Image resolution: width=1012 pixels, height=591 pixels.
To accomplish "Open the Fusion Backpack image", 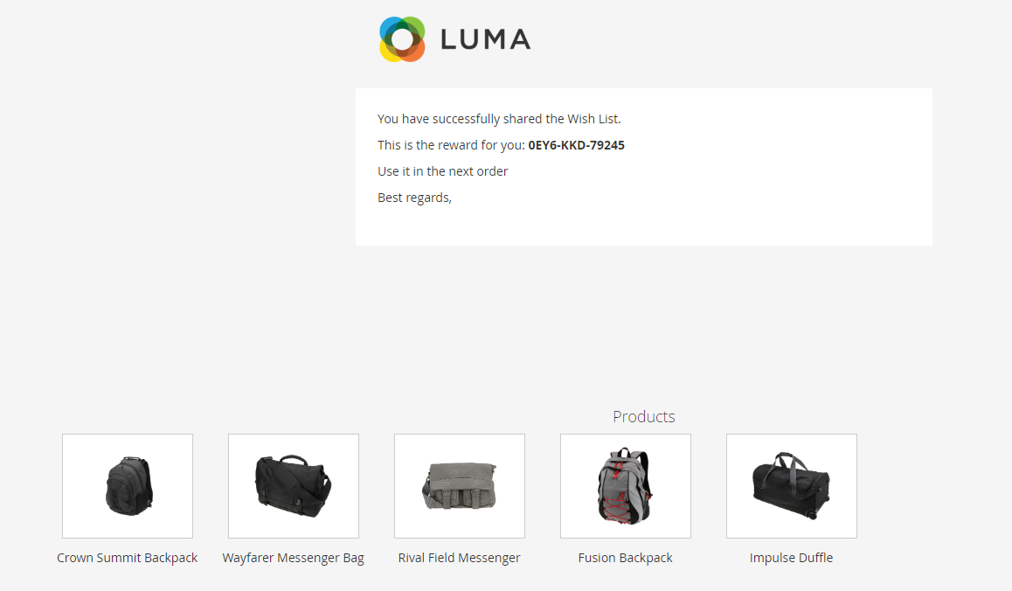I will 626,486.
